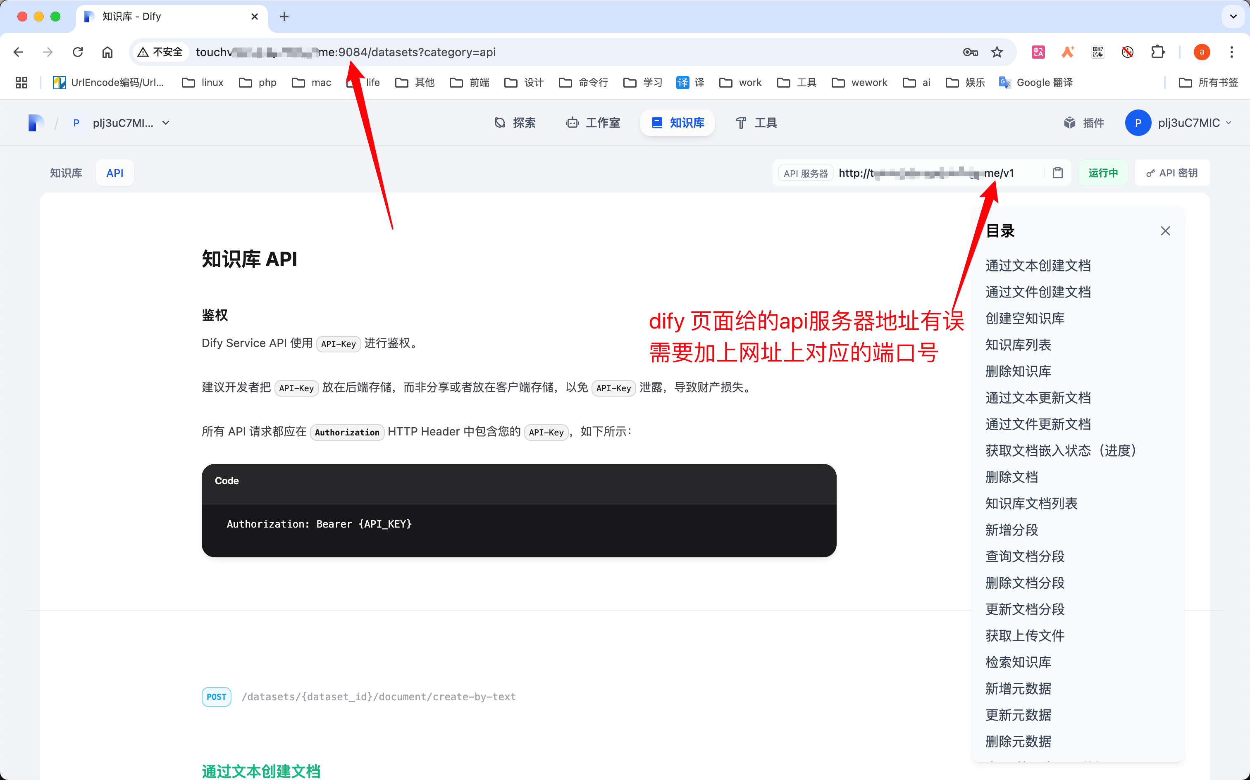1250x780 pixels.
Task: Click the 运行中 status badge
Action: (x=1103, y=173)
